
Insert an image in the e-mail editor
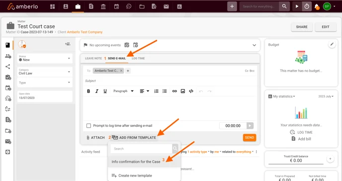tap(183, 91)
